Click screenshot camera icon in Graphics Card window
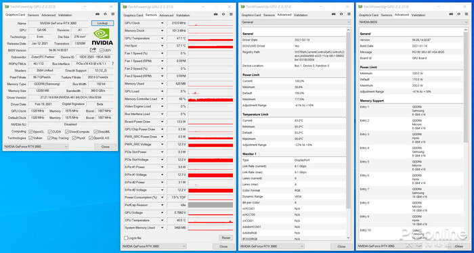 (98, 14)
